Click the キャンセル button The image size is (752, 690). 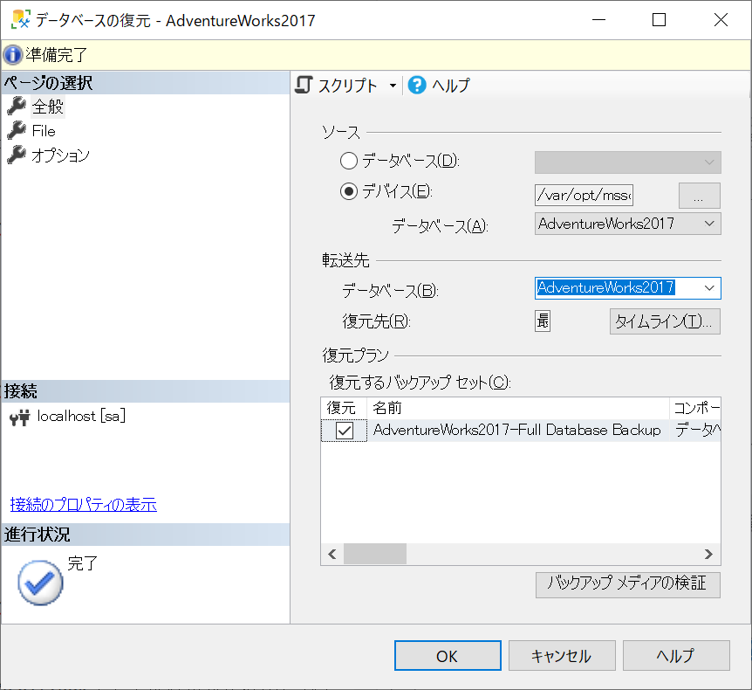(x=562, y=656)
